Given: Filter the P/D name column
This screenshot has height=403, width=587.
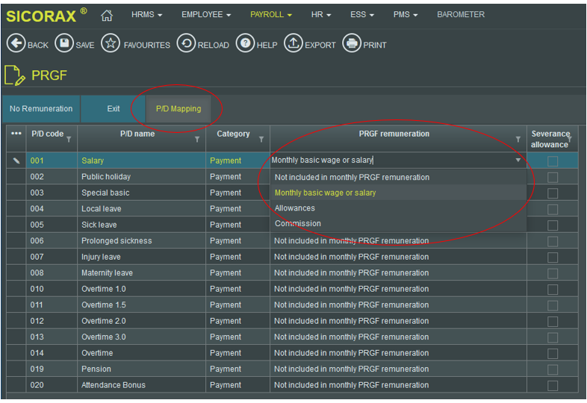Looking at the screenshot, I should click(x=197, y=140).
